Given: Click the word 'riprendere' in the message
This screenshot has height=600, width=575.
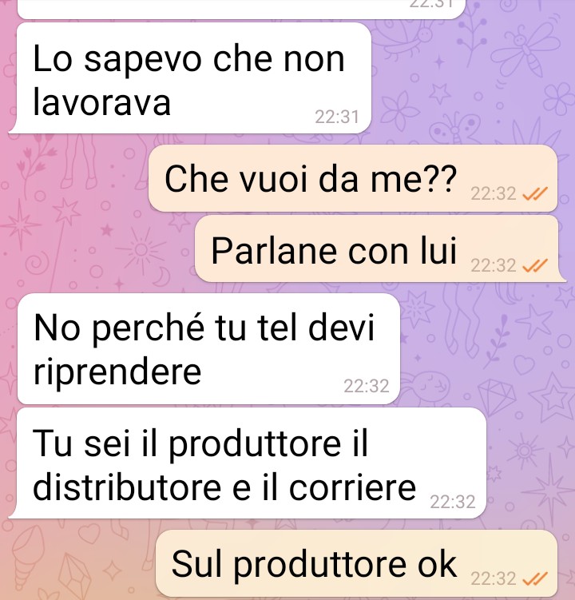Looking at the screenshot, I should click(117, 372).
